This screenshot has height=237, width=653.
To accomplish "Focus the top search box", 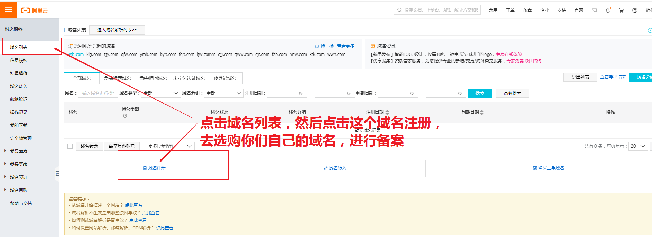I will click(437, 10).
